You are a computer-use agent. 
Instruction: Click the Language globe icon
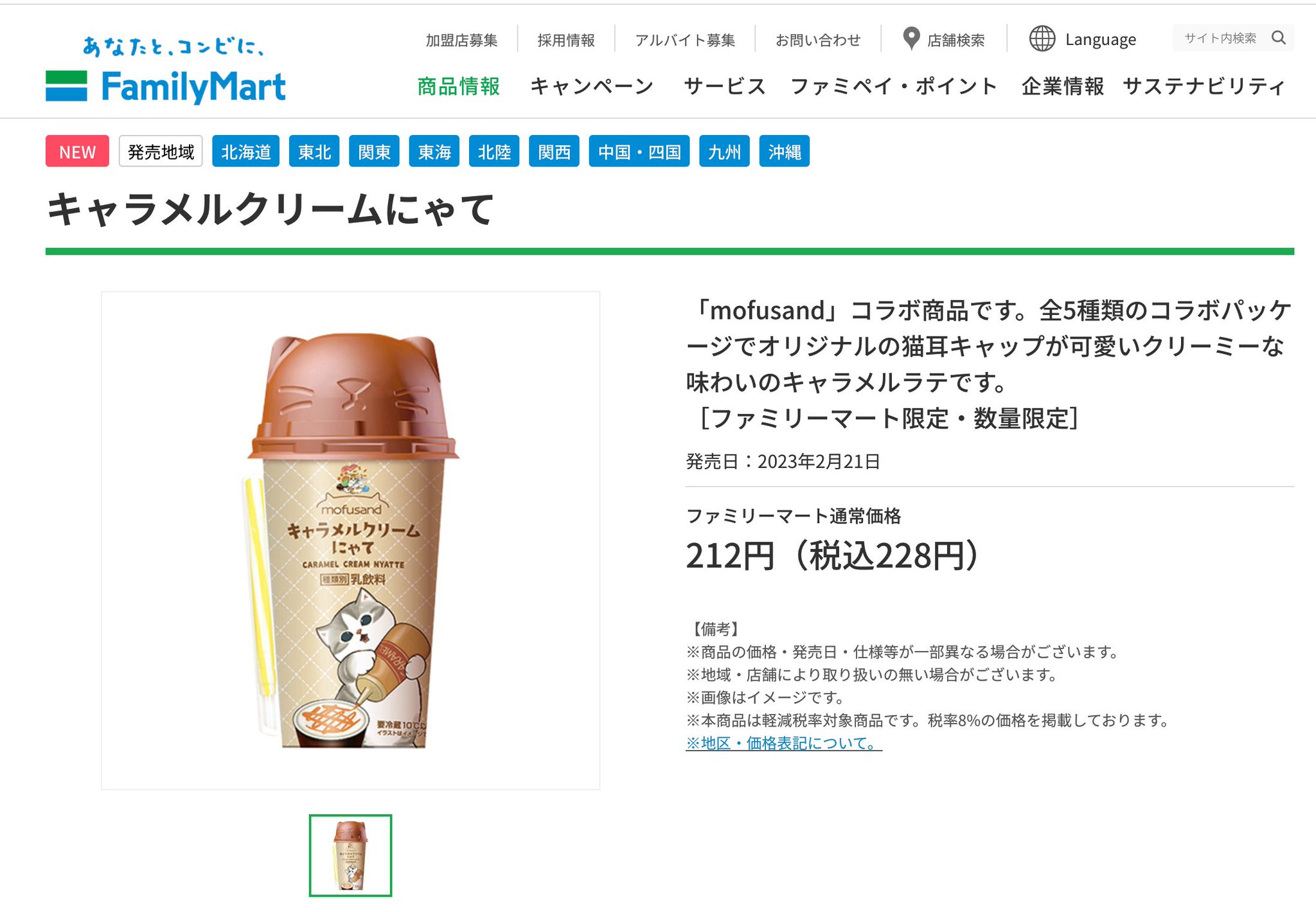(1042, 39)
